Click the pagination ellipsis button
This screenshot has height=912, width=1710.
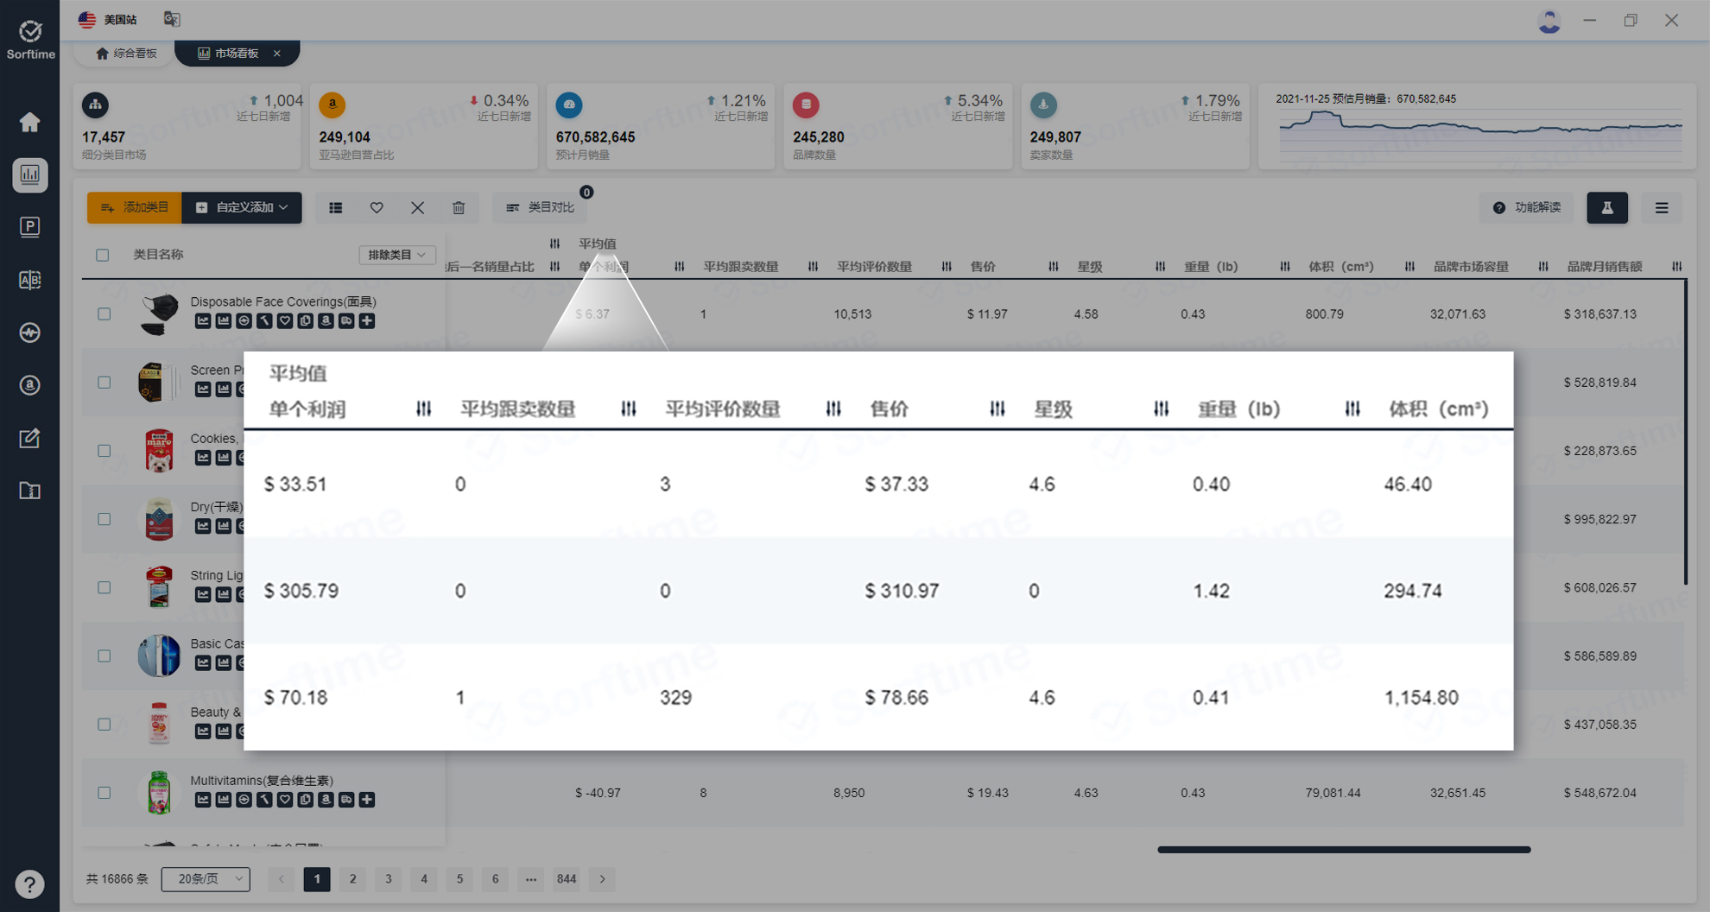point(531,879)
